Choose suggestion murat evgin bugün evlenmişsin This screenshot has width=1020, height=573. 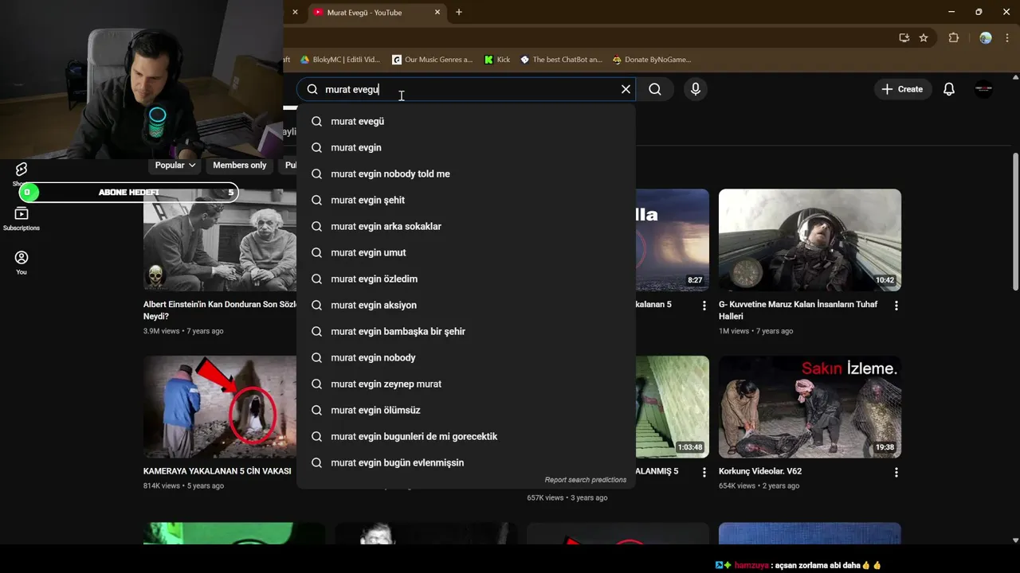click(x=466, y=462)
